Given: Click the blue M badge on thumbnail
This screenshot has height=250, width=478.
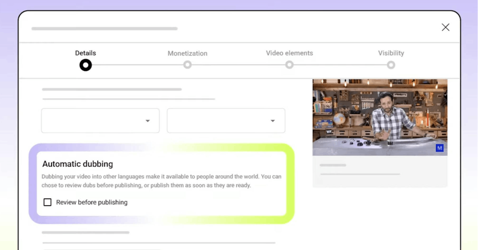Looking at the screenshot, I should 440,148.
